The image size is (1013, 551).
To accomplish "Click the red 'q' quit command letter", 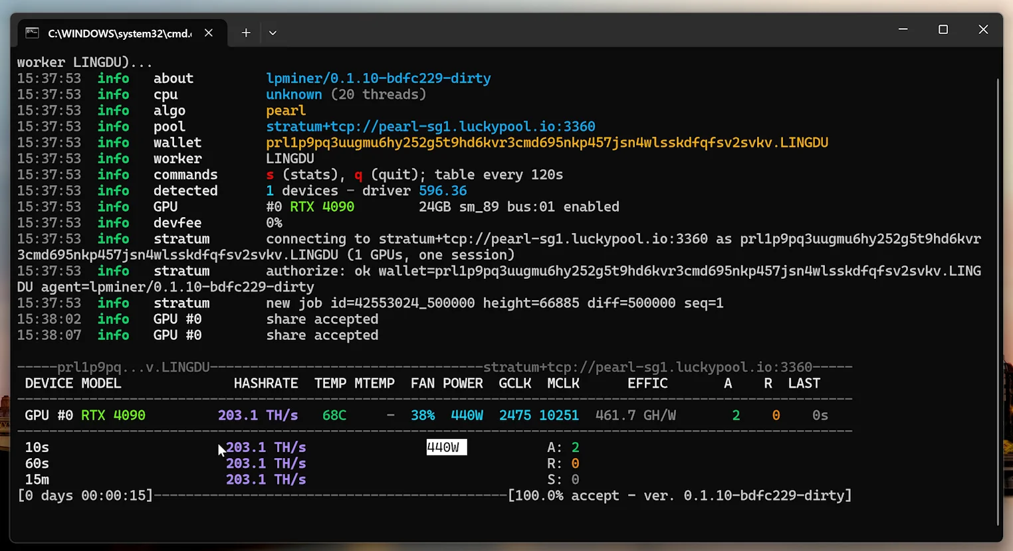I will click(358, 175).
